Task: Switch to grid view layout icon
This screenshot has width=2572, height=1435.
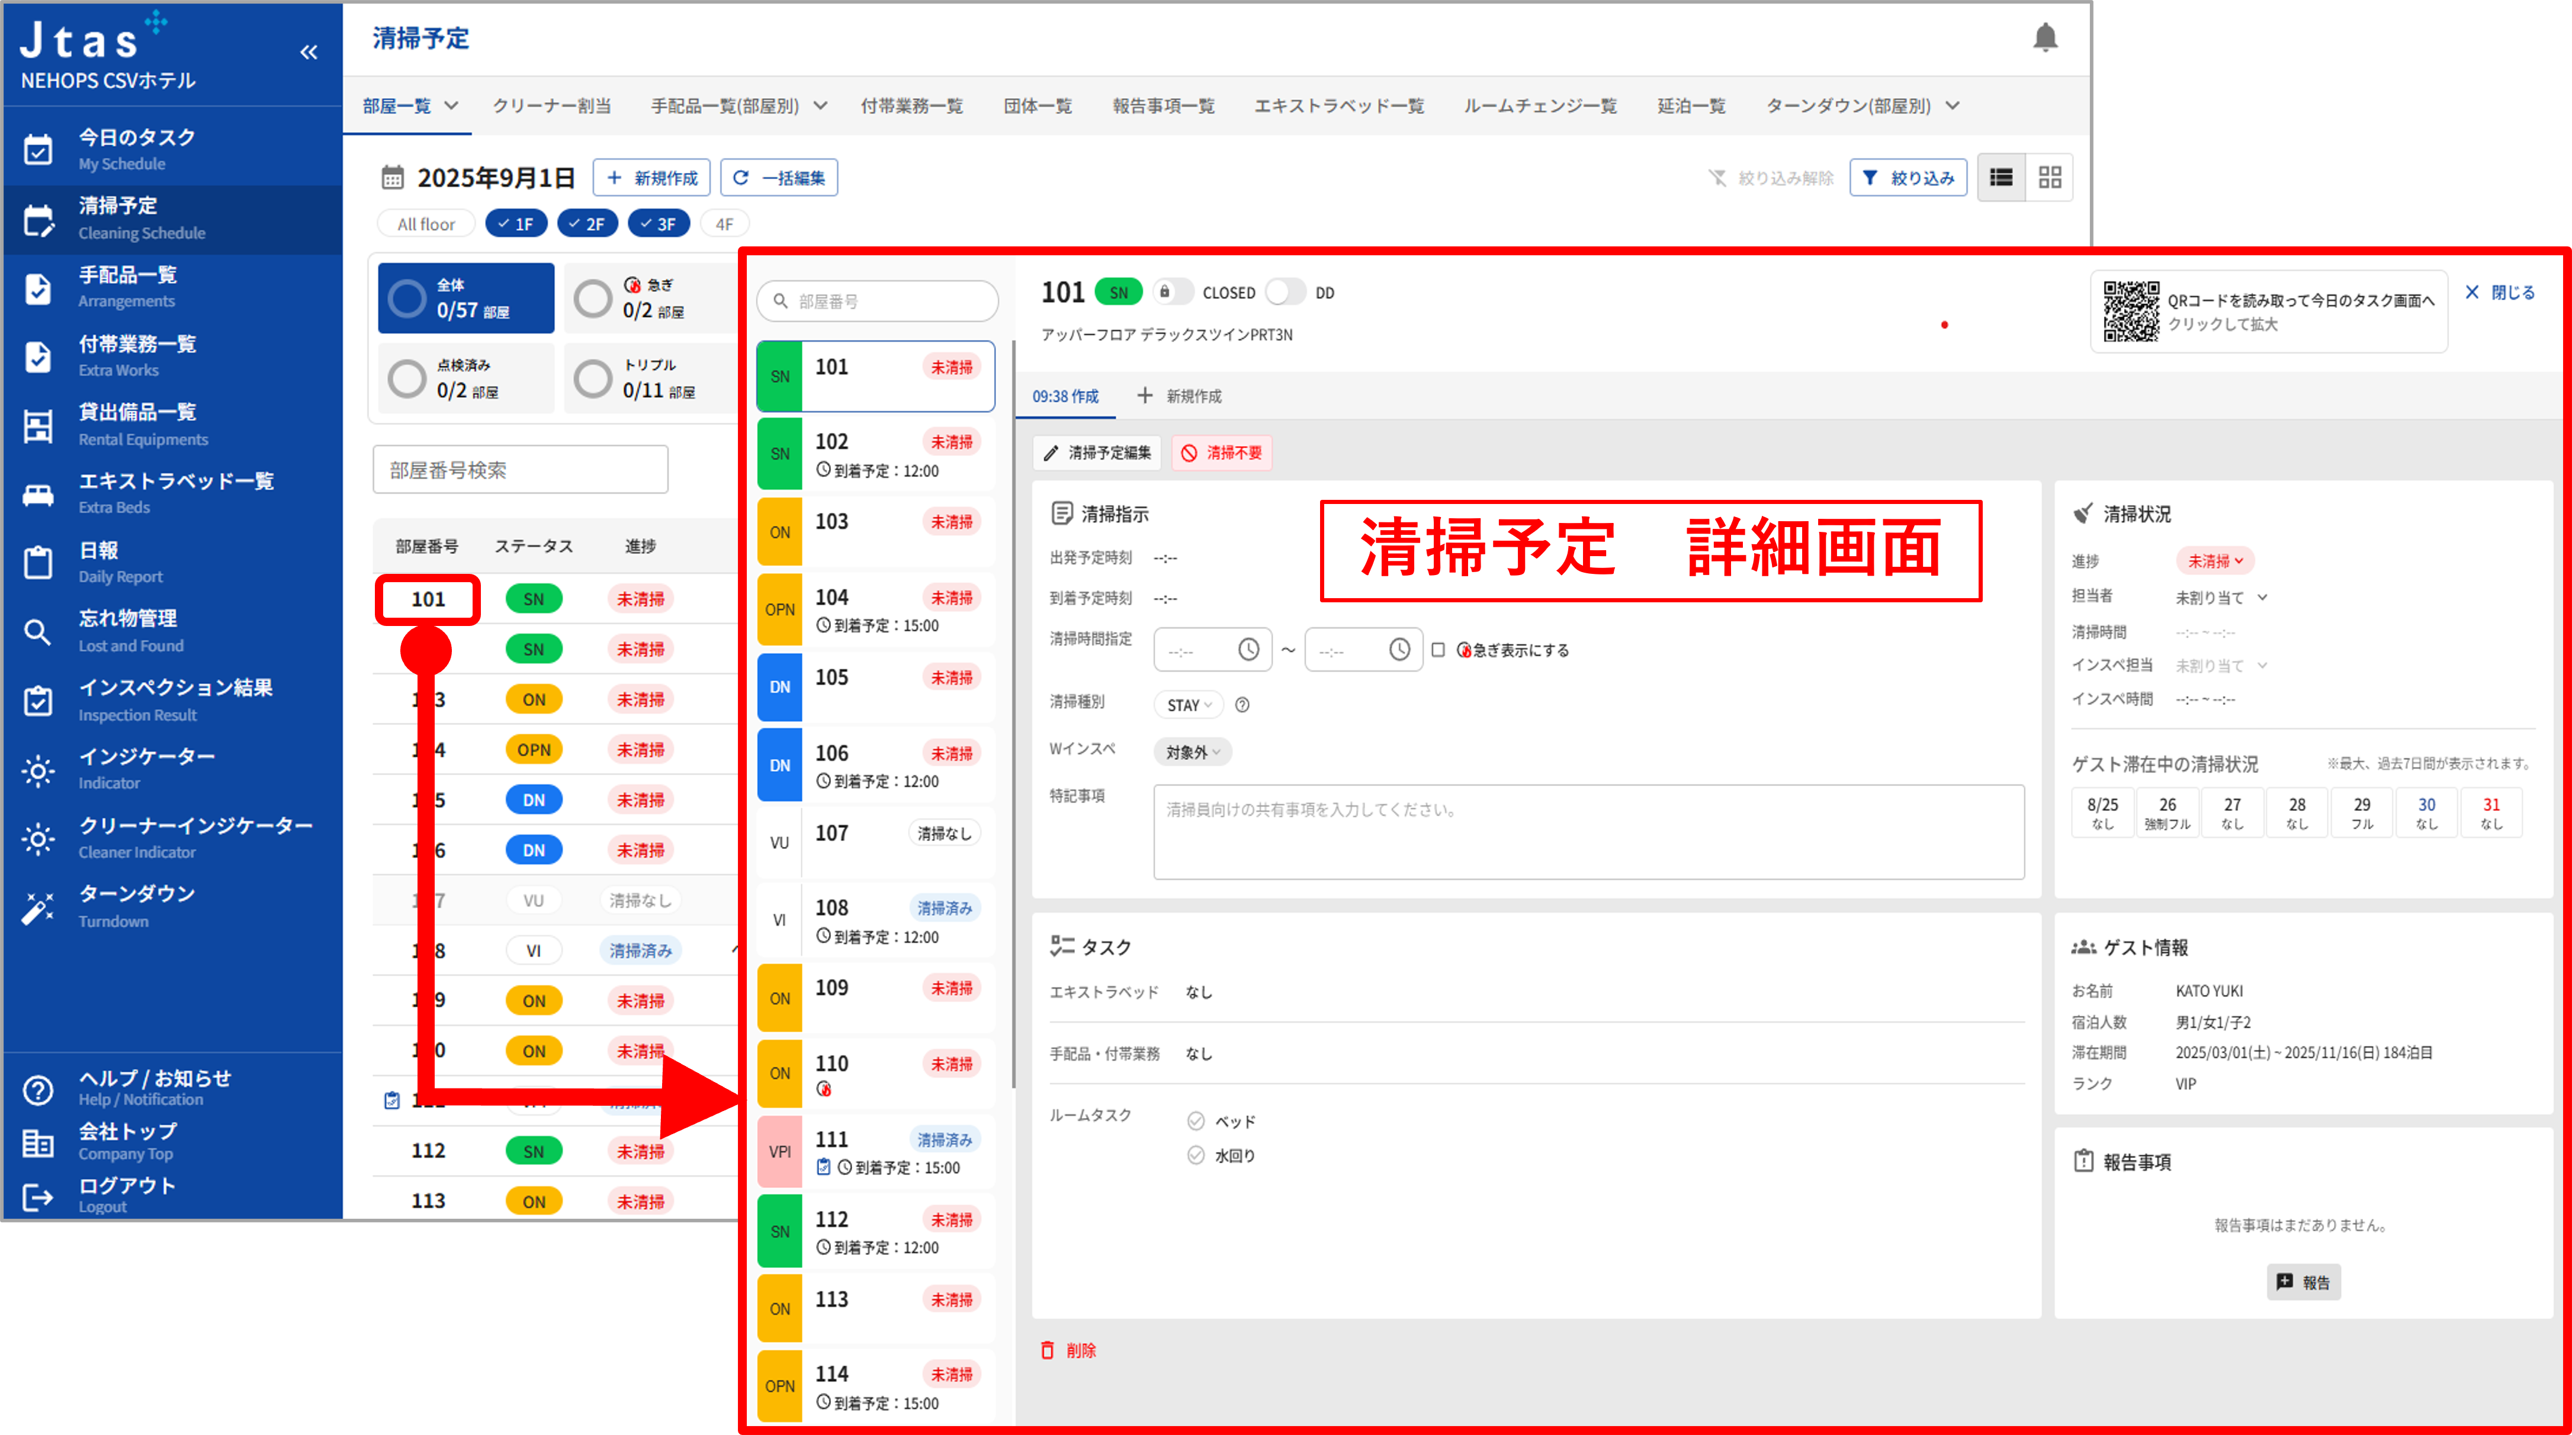Action: [x=2050, y=178]
